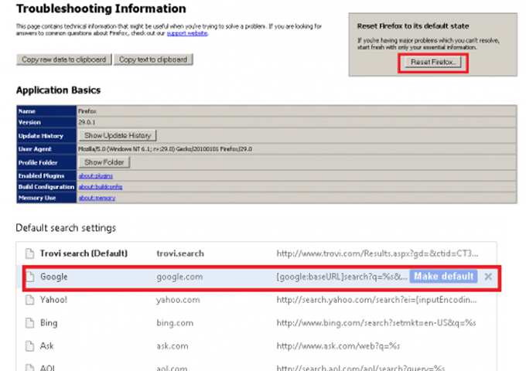The image size is (526, 371).
Task: Copy text to clipboard button
Action: pyautogui.click(x=153, y=60)
